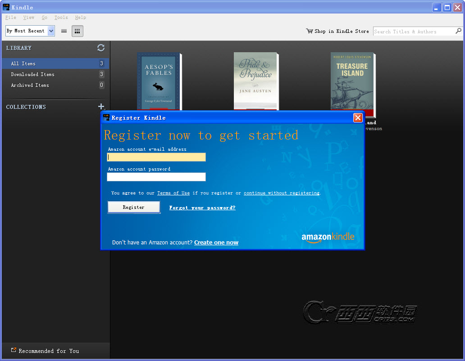This screenshot has height=361, width=465.
Task: Click the Register button
Action: pos(134,208)
